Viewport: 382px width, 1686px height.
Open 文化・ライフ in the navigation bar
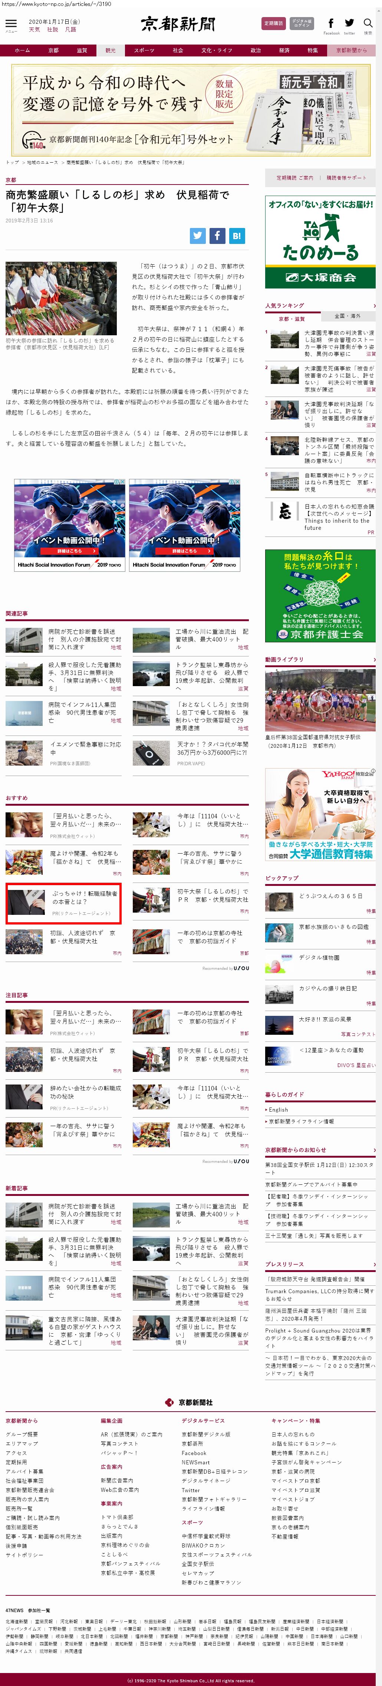point(217,50)
